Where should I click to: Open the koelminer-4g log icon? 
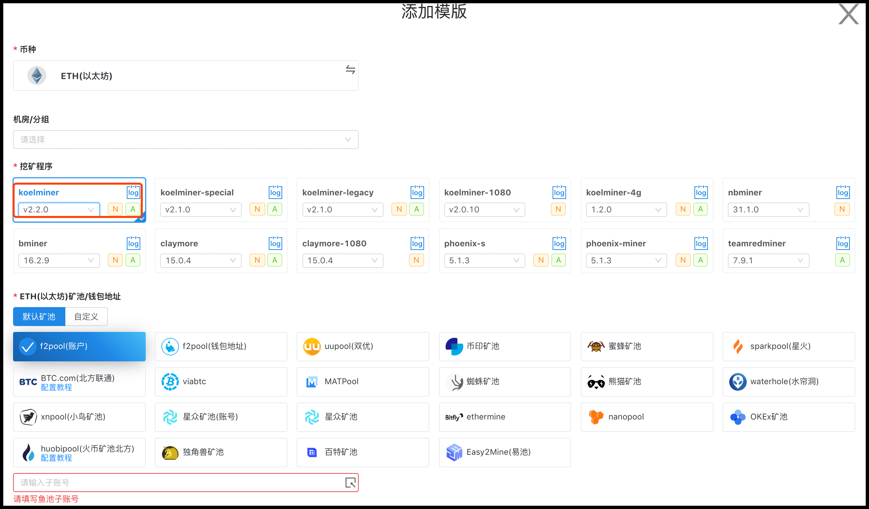pyautogui.click(x=701, y=192)
